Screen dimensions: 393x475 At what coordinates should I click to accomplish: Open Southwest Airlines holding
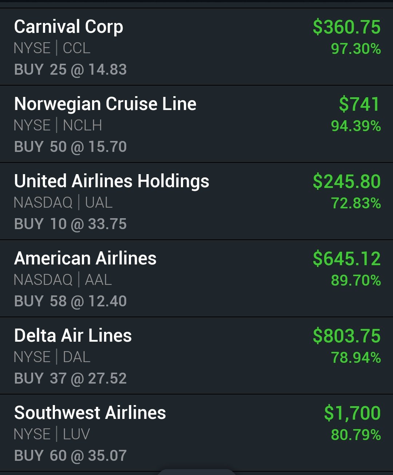point(196,433)
